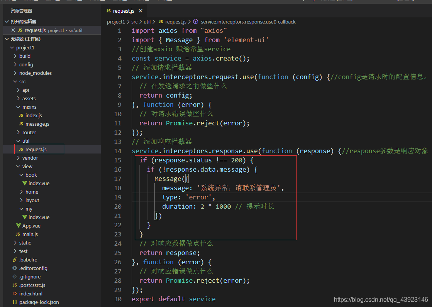Collapse the view folder
Viewport: 432px width, 307px height.
coord(18,166)
